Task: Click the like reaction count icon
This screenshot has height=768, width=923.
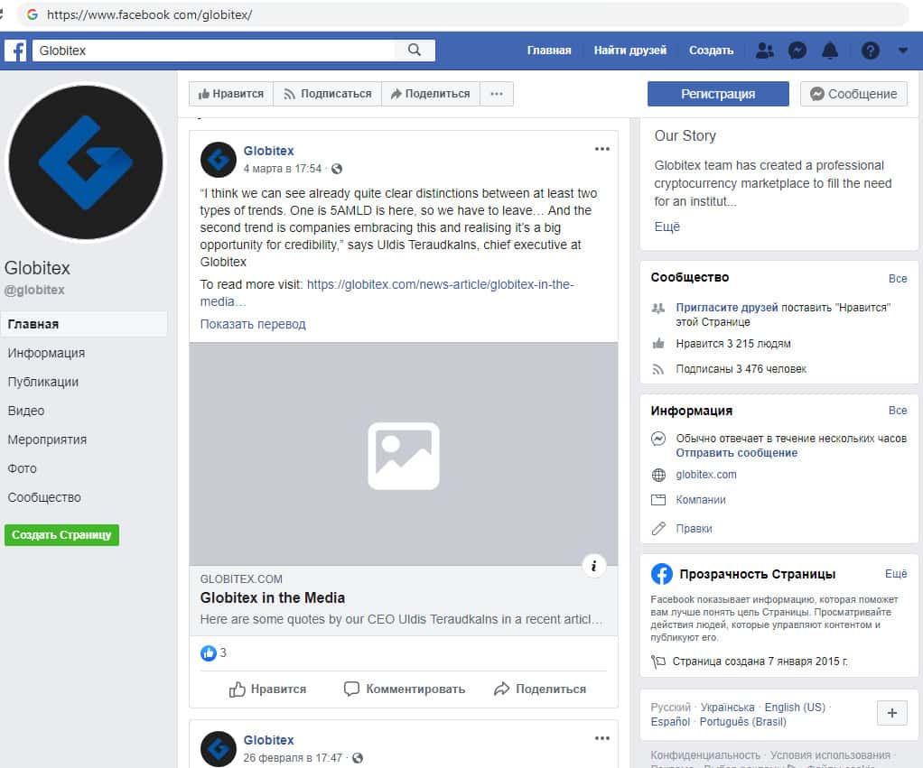Action: pos(209,652)
